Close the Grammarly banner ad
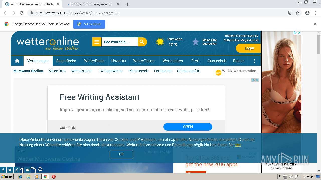This screenshot has height=180, width=321. (257, 80)
